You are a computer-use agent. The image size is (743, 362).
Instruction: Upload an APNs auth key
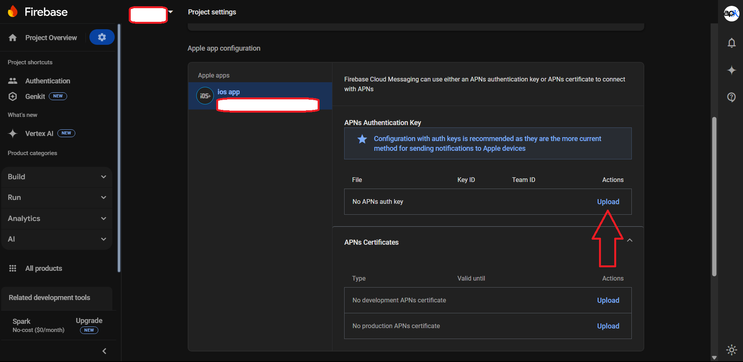(608, 202)
